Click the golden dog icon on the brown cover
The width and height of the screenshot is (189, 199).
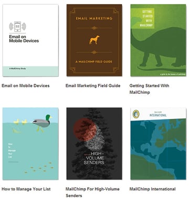(x=94, y=40)
